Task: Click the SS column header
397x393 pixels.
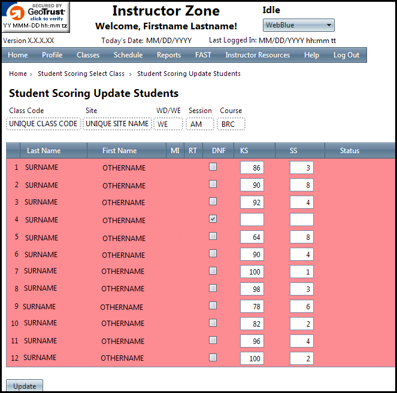Action: point(300,151)
